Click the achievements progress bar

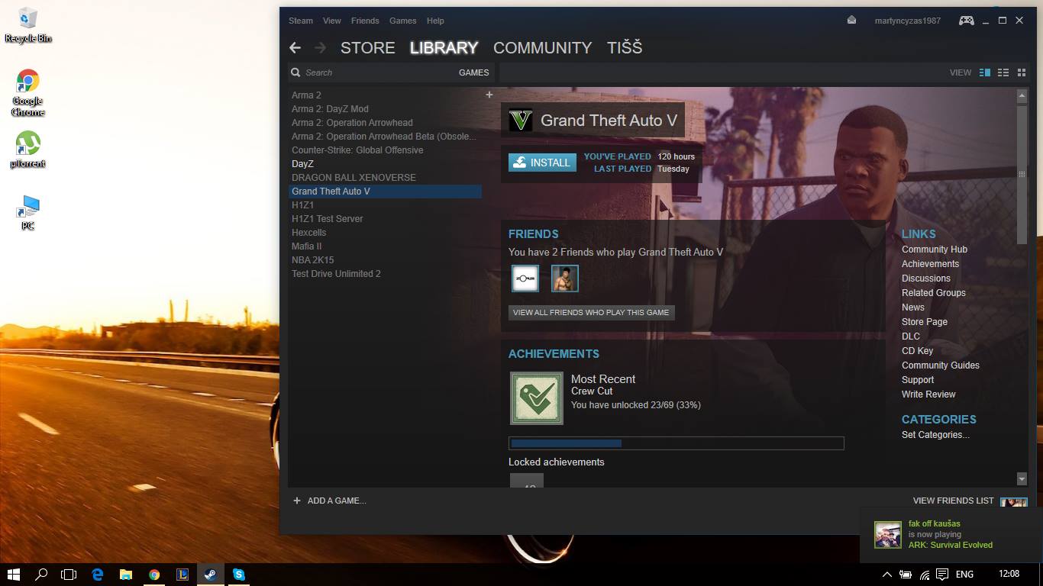[676, 443]
